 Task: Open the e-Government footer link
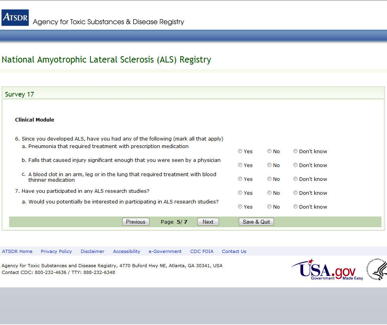[x=165, y=251]
